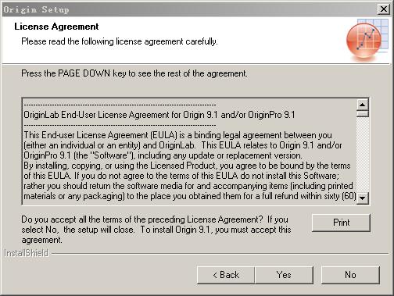Viewport: 394px width, 296px height.
Task: Click inside the EULA text box
Action: pos(190,151)
